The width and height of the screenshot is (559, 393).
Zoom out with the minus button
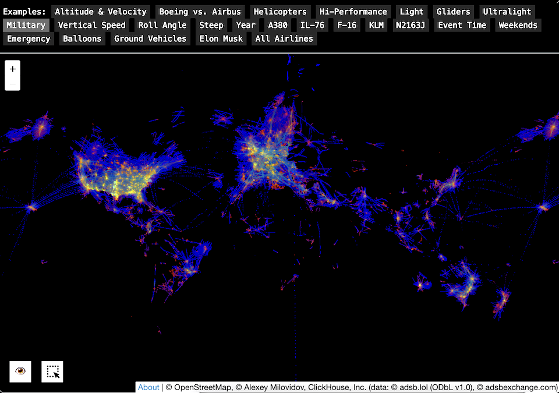[12, 83]
